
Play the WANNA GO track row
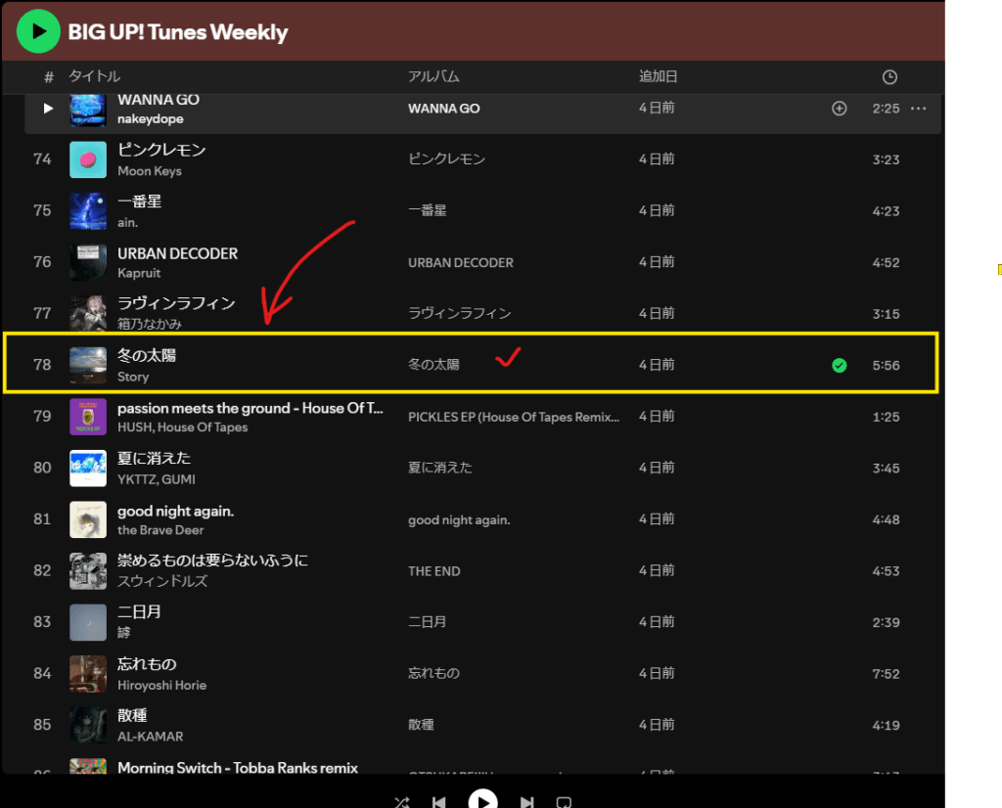[48, 109]
